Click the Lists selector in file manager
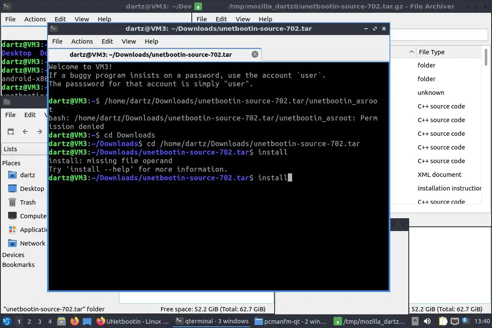This screenshot has width=492, height=328. coord(24,149)
